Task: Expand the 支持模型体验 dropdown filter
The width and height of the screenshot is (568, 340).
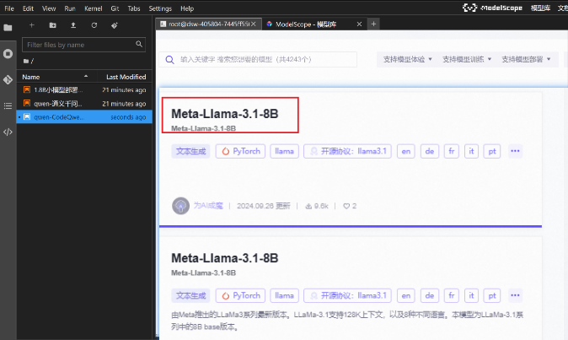Action: pos(407,60)
